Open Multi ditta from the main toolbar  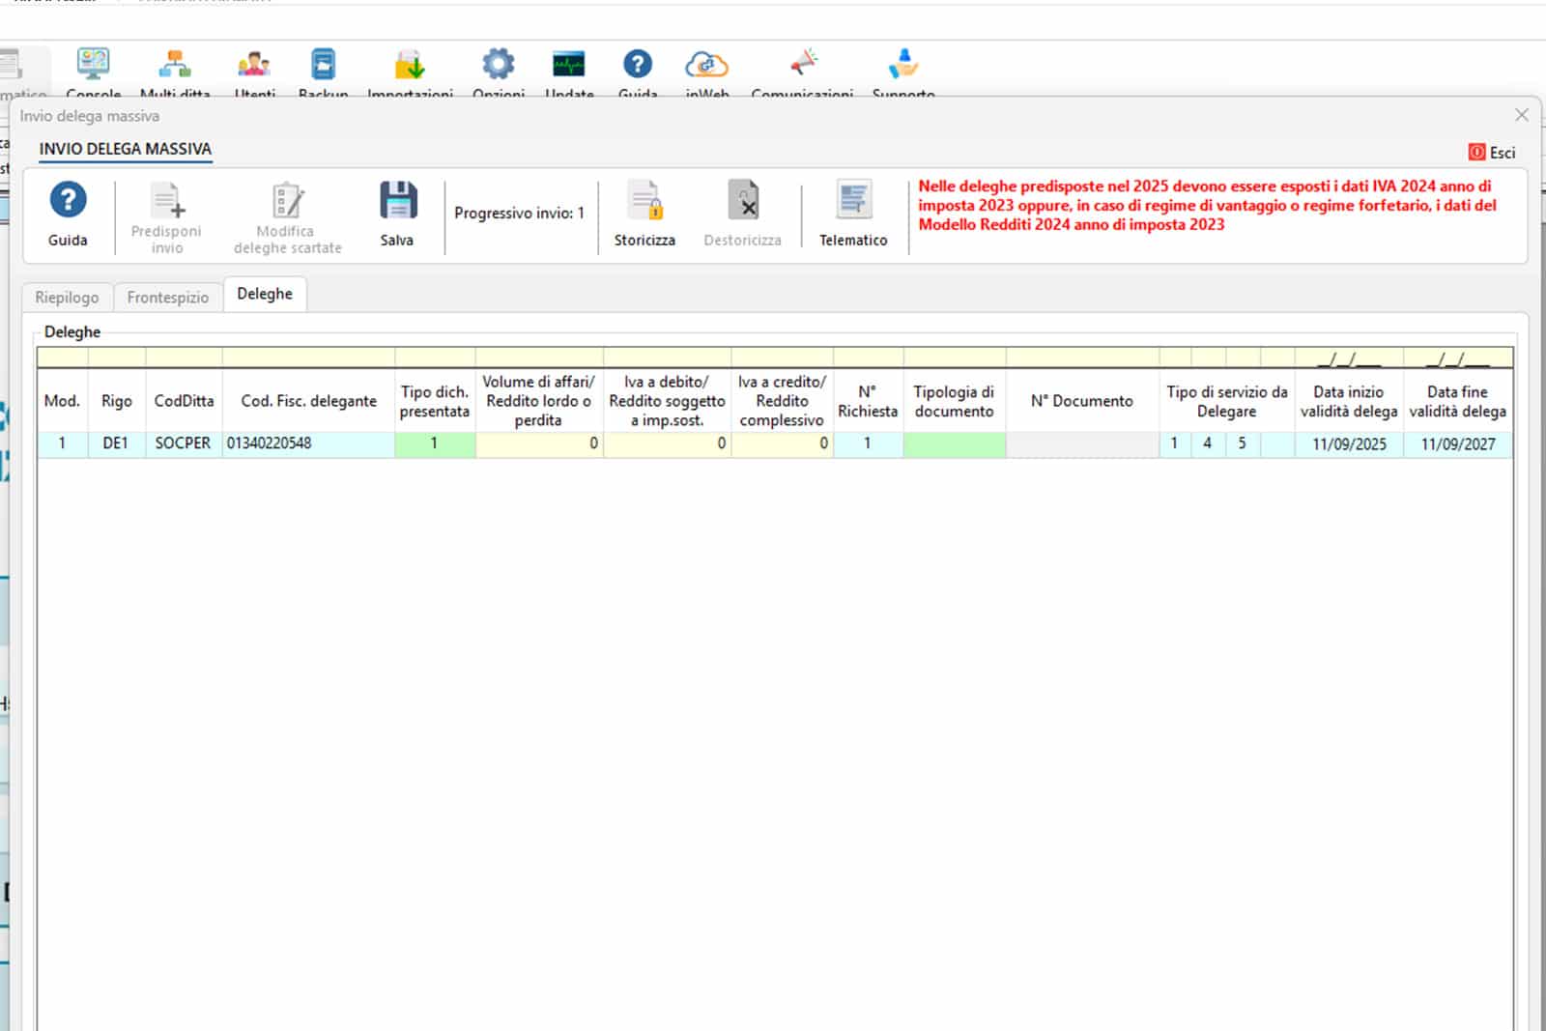[175, 66]
